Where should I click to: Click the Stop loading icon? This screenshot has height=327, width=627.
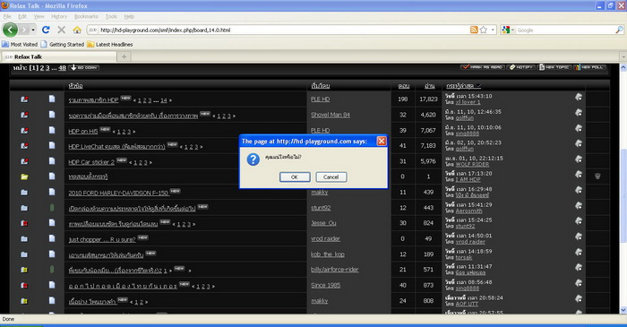[61, 30]
